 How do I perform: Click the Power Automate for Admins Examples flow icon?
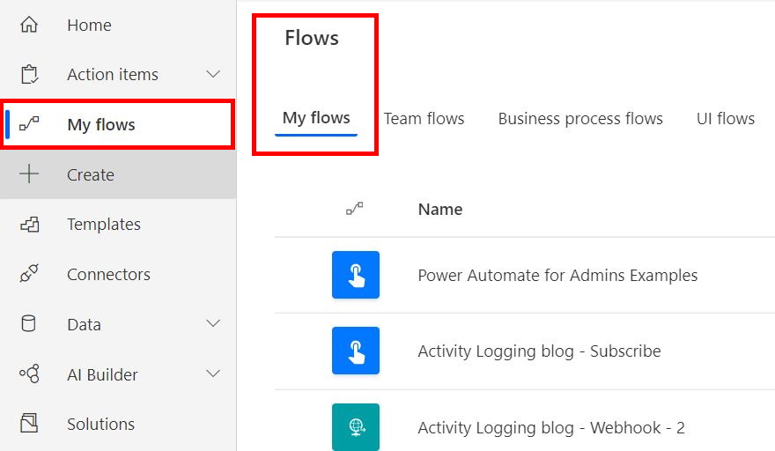(x=356, y=275)
